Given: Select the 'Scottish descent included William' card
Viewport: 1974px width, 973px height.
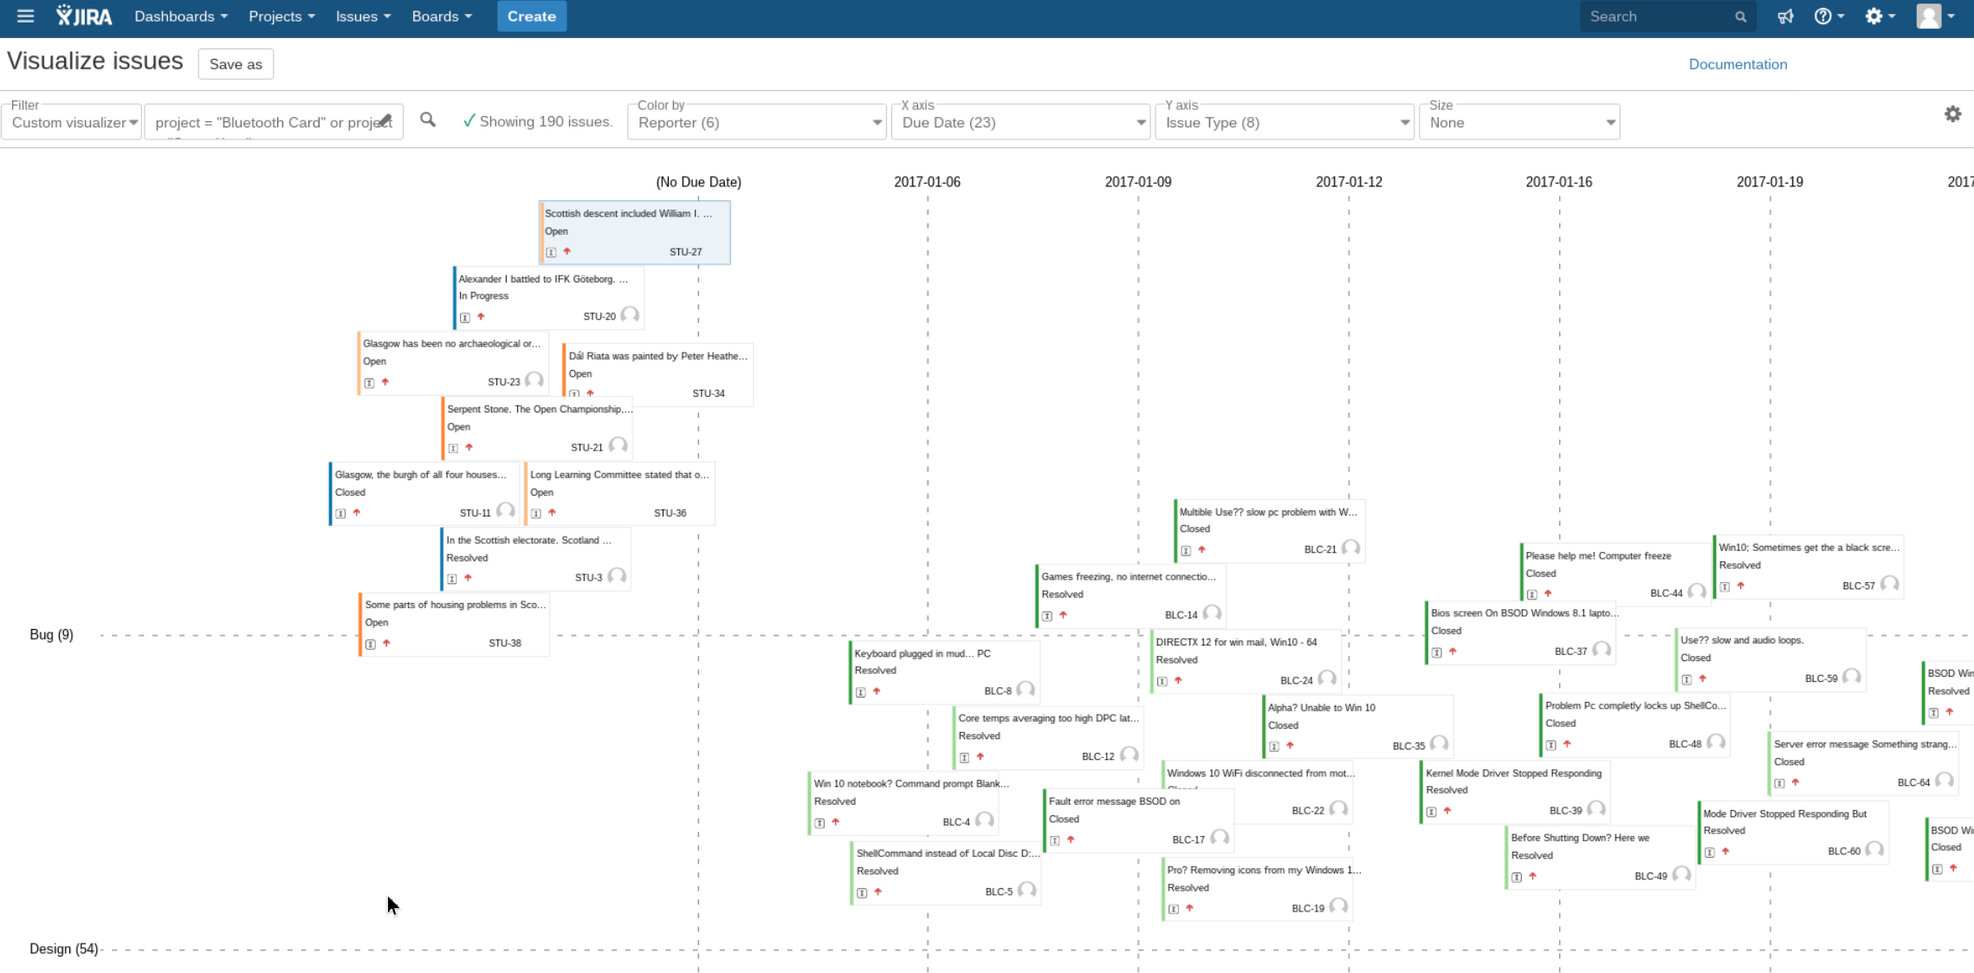Looking at the screenshot, I should (x=635, y=232).
